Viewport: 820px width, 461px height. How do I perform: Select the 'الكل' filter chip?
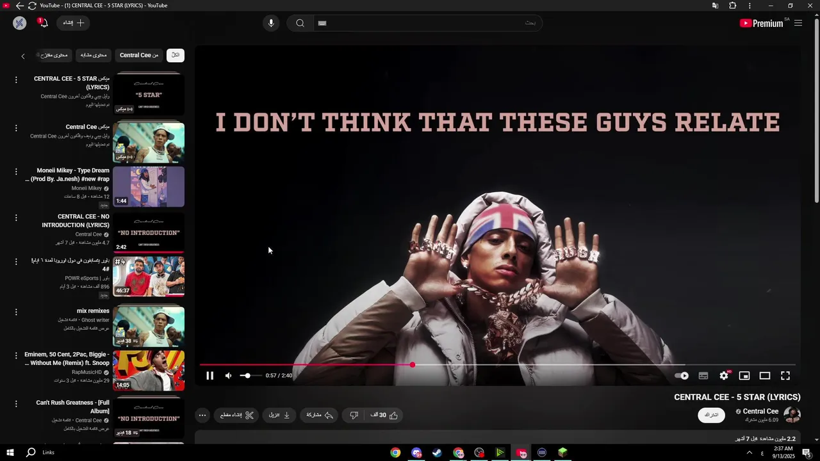(176, 55)
